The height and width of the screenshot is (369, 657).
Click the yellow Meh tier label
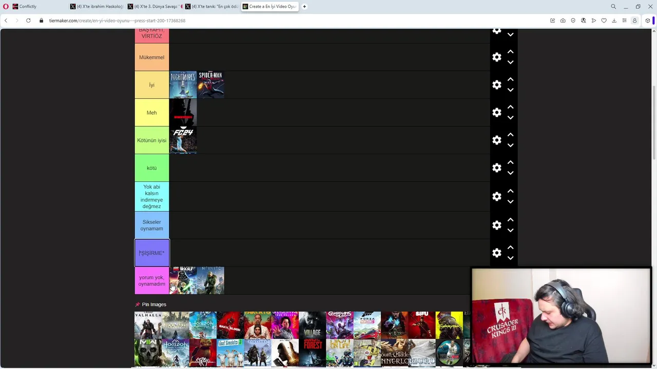point(151,113)
